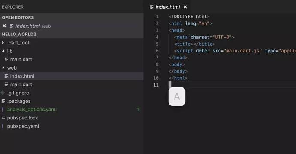Click line number 11 in the gutter
The width and height of the screenshot is (296, 154).
[x=156, y=85]
